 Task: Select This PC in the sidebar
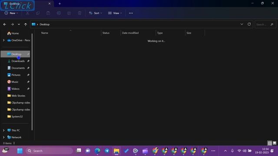pyautogui.click(x=16, y=130)
